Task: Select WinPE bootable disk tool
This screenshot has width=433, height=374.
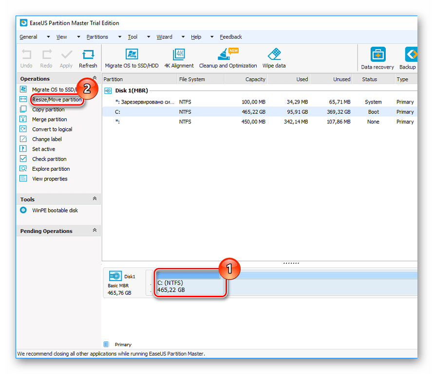Action: (55, 211)
